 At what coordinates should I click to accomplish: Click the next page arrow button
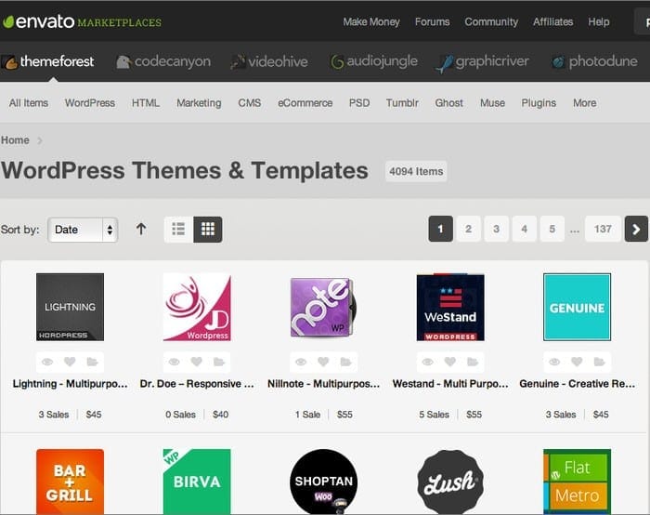point(636,229)
